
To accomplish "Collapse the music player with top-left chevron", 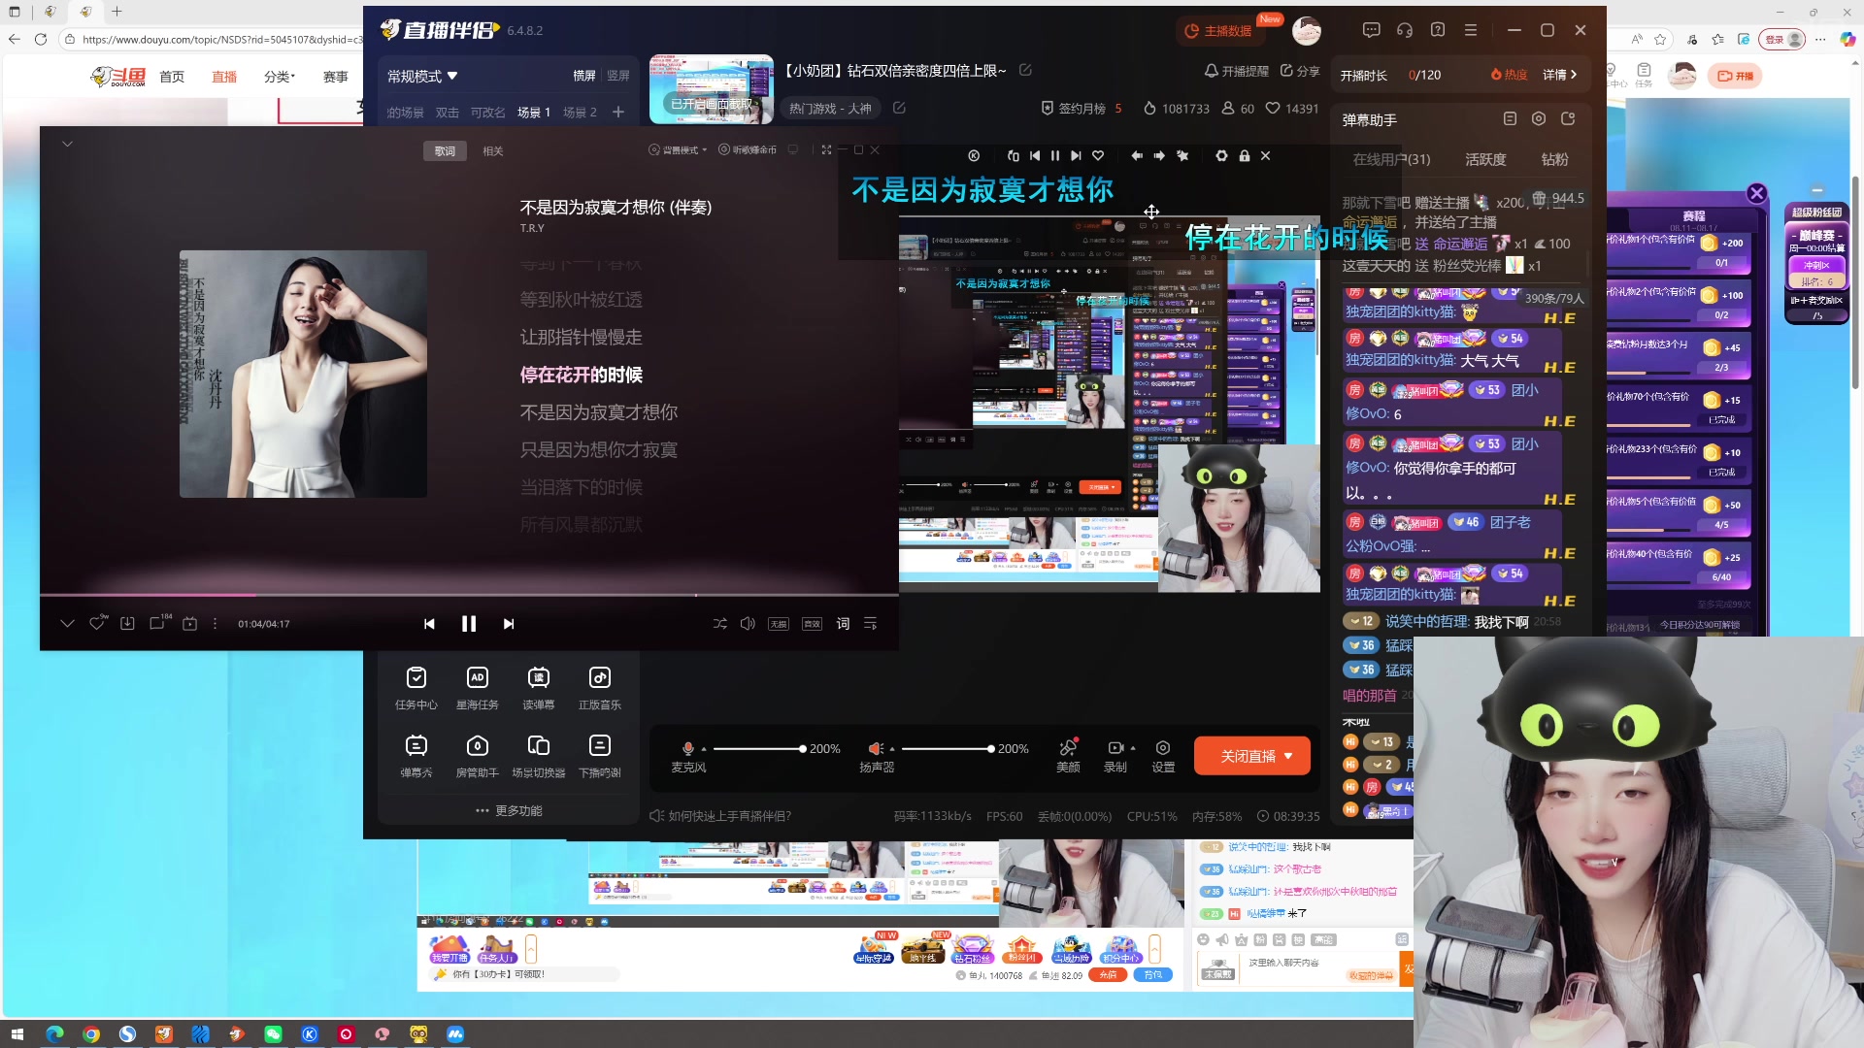I will tap(67, 144).
